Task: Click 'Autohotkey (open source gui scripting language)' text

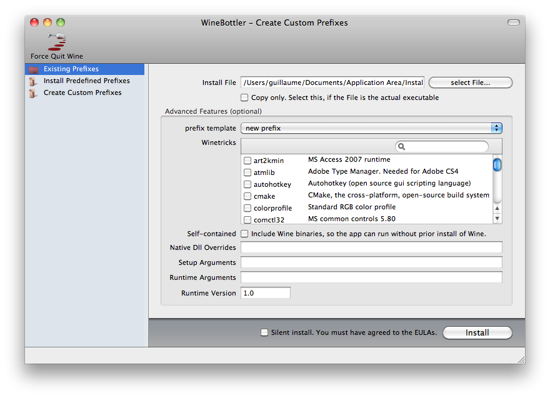Action: tap(389, 184)
